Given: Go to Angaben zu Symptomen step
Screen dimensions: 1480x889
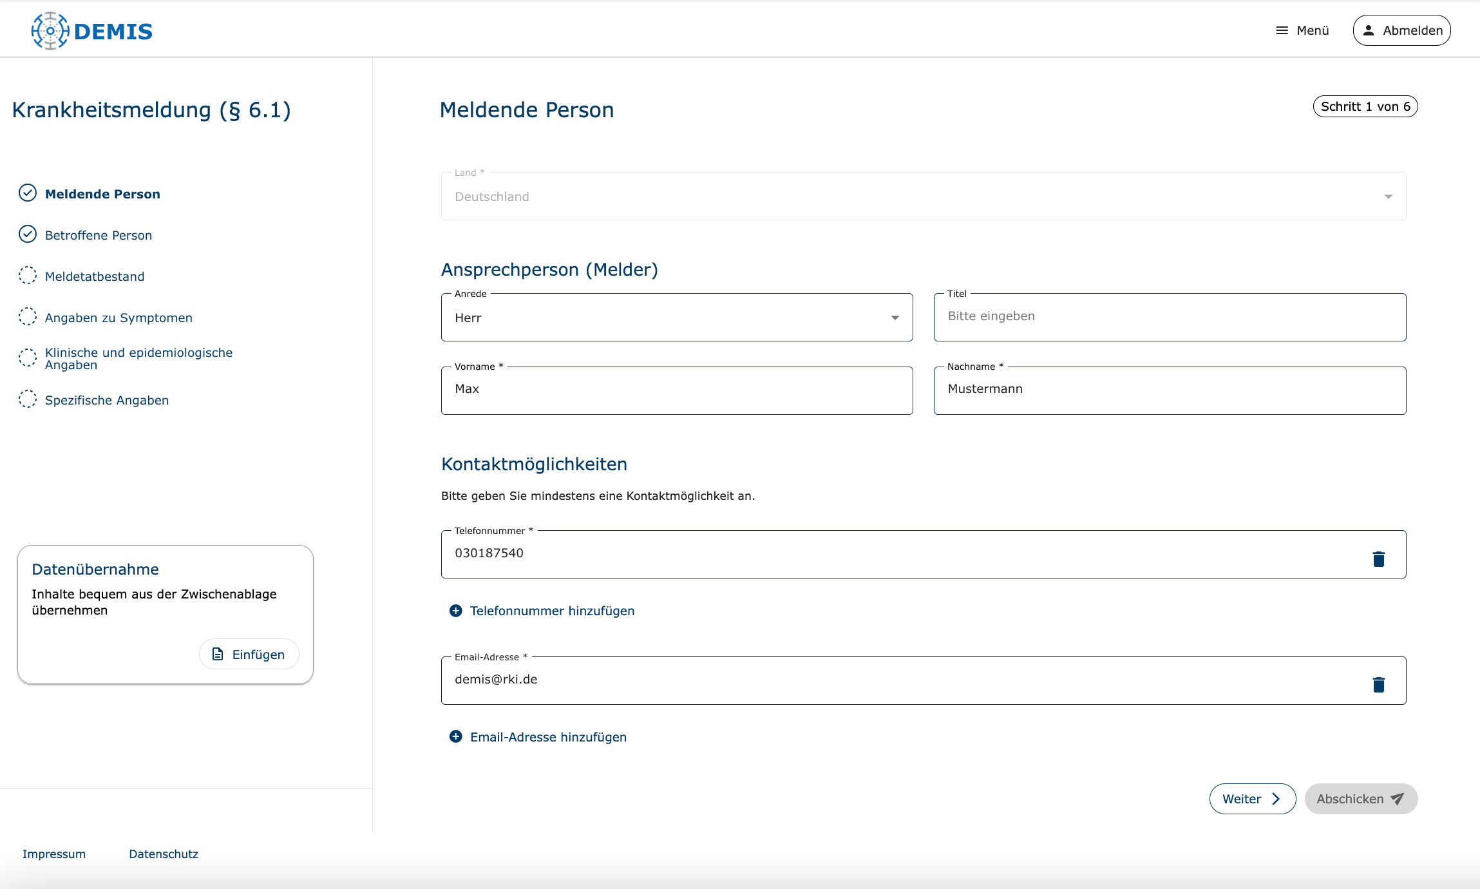Looking at the screenshot, I should [119, 318].
